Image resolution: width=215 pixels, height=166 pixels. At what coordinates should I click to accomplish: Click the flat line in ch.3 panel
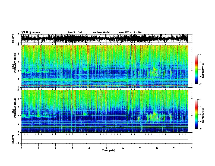click(x=105, y=139)
